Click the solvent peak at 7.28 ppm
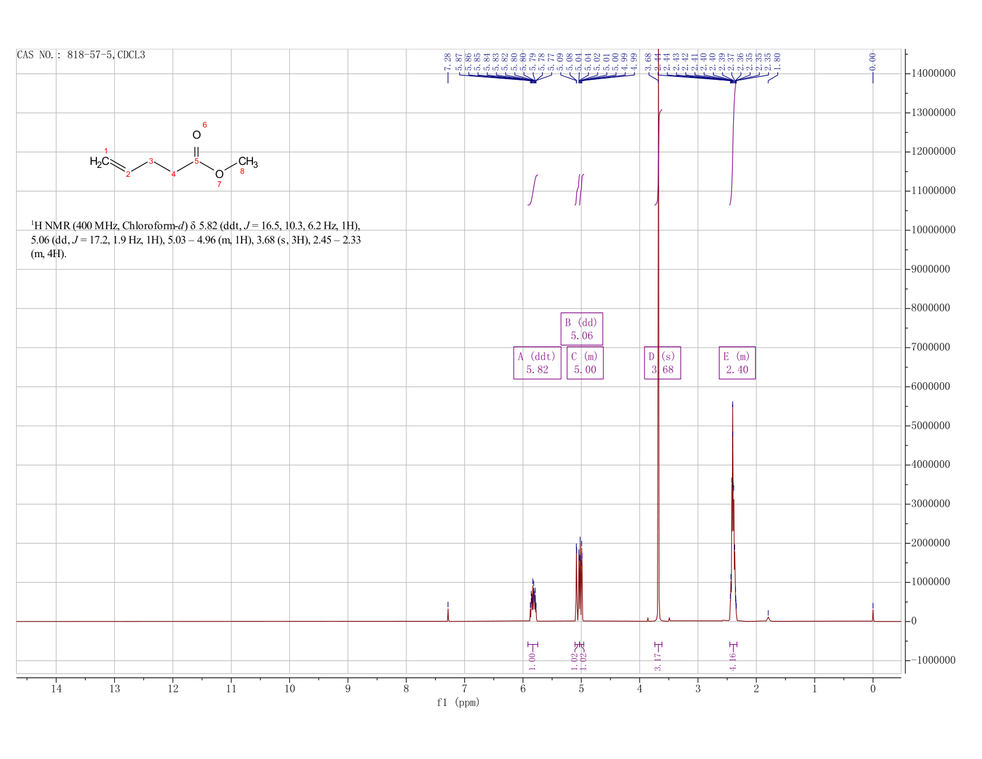 pos(448,615)
